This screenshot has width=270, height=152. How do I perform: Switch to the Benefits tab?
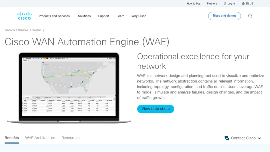tap(12, 138)
